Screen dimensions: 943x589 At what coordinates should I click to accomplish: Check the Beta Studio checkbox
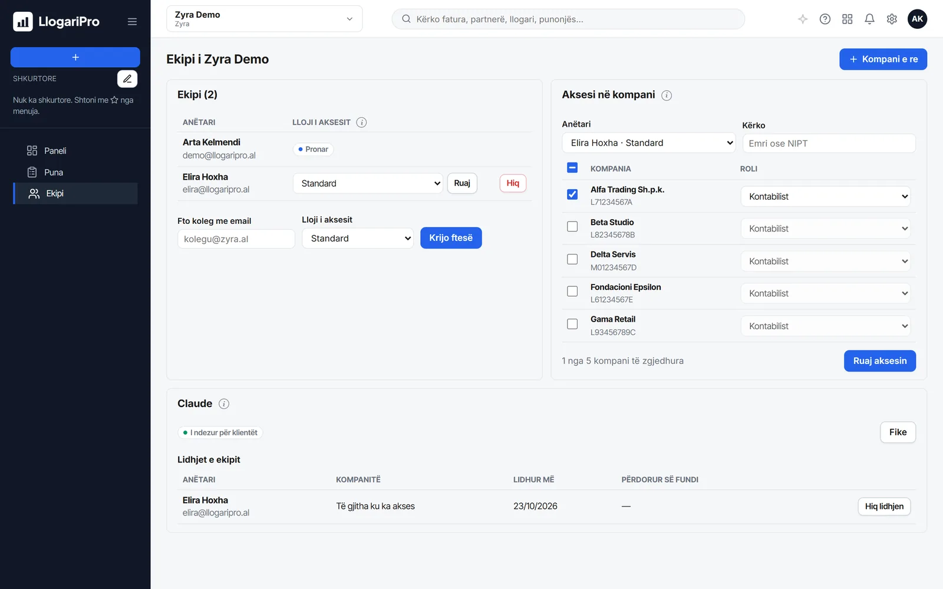pos(572,227)
